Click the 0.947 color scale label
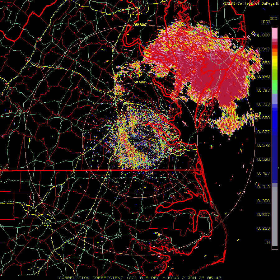280x280 pixels. pyautogui.click(x=264, y=49)
